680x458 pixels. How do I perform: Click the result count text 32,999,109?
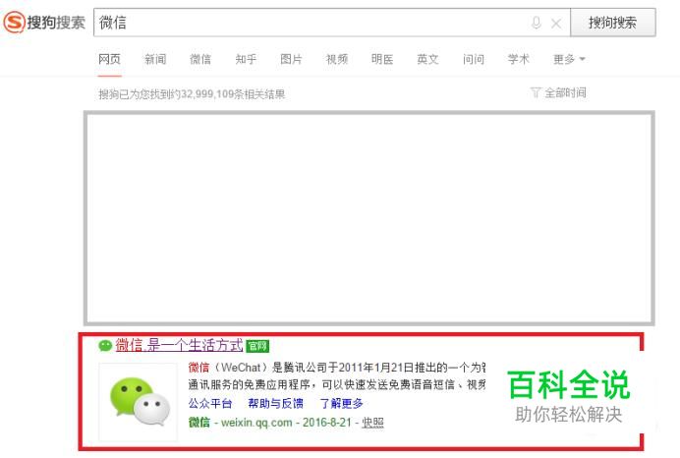pyautogui.click(x=206, y=94)
